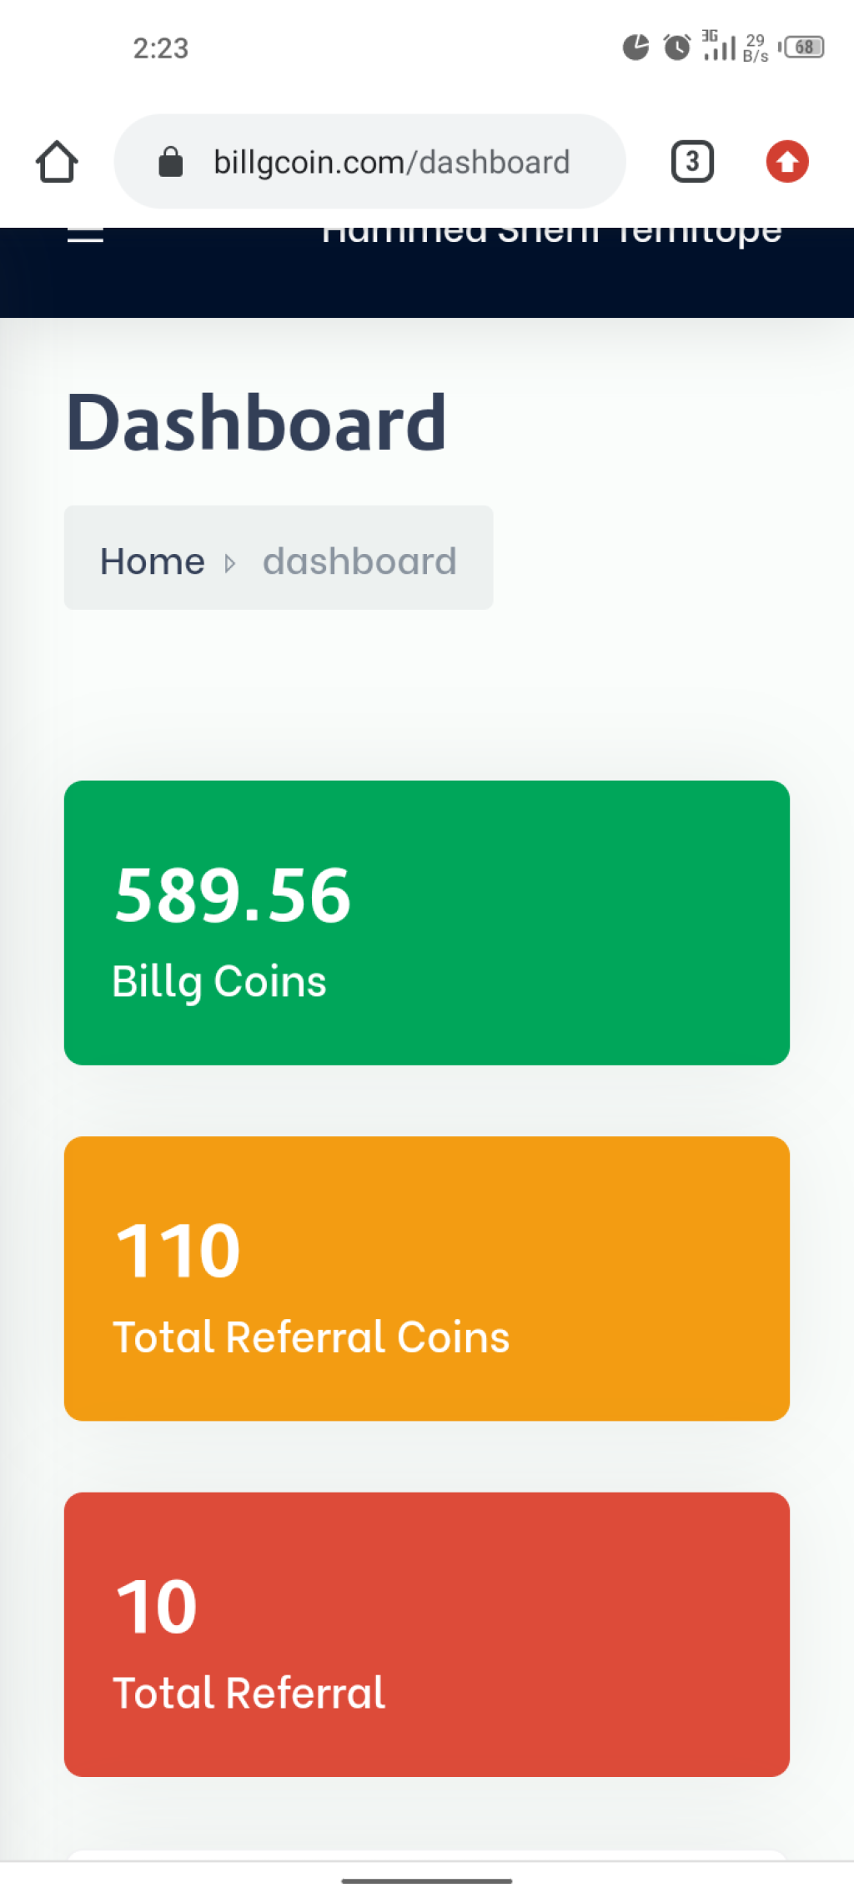Viewport: 854px width, 1898px height.
Task: Tap the lock icon in address bar
Action: 171,162
